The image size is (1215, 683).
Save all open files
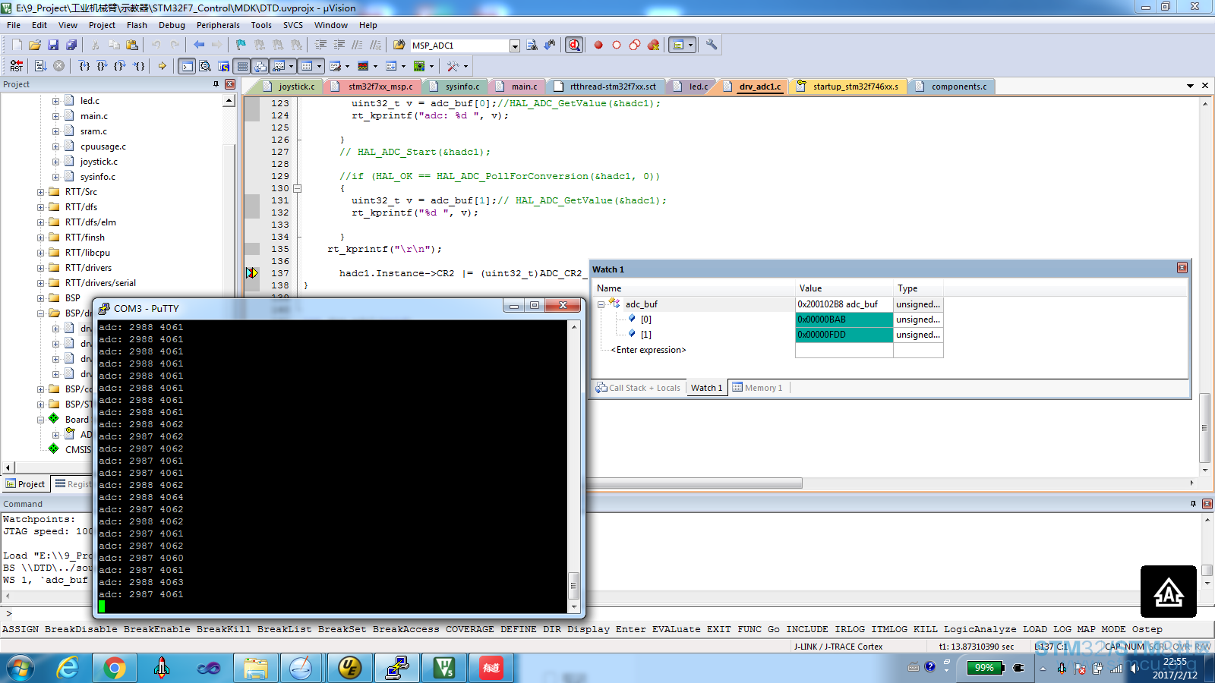pyautogui.click(x=71, y=45)
